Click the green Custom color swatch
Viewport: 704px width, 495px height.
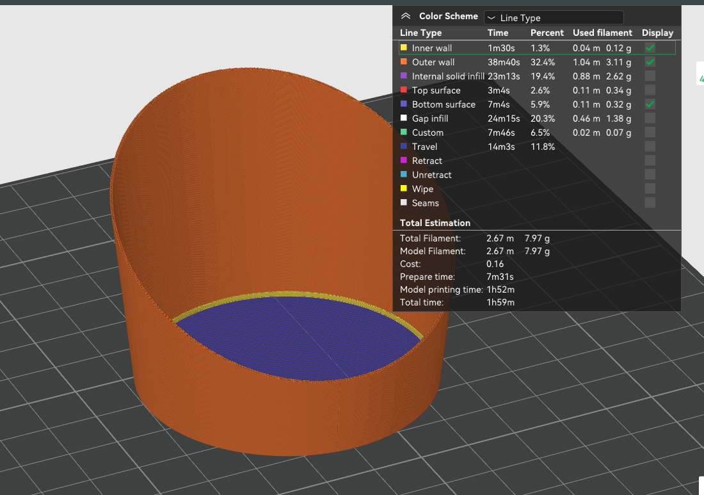tap(404, 133)
